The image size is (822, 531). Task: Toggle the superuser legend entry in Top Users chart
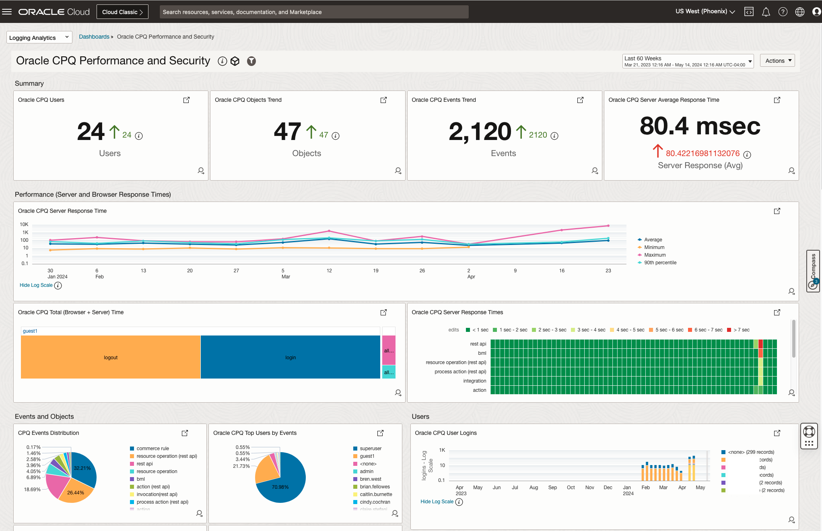click(369, 448)
